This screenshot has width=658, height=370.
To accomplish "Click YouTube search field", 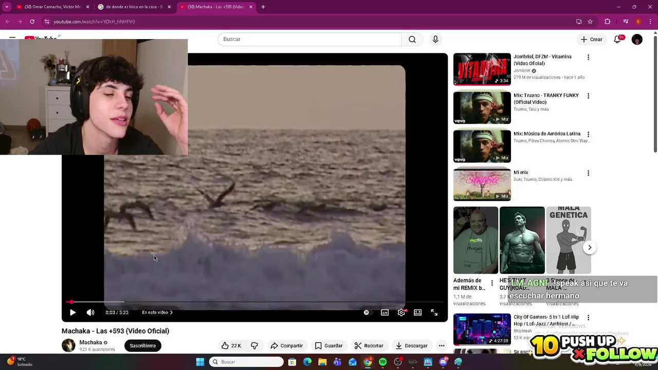I will pyautogui.click(x=309, y=39).
